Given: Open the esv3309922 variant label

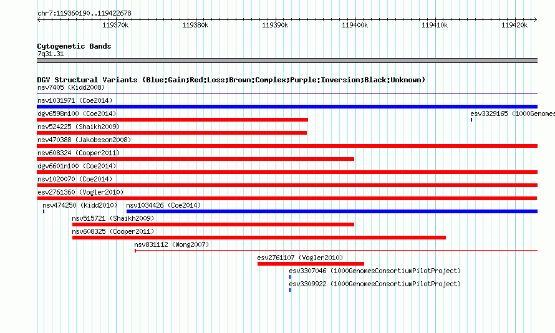Looking at the screenshot, I should tap(375, 284).
